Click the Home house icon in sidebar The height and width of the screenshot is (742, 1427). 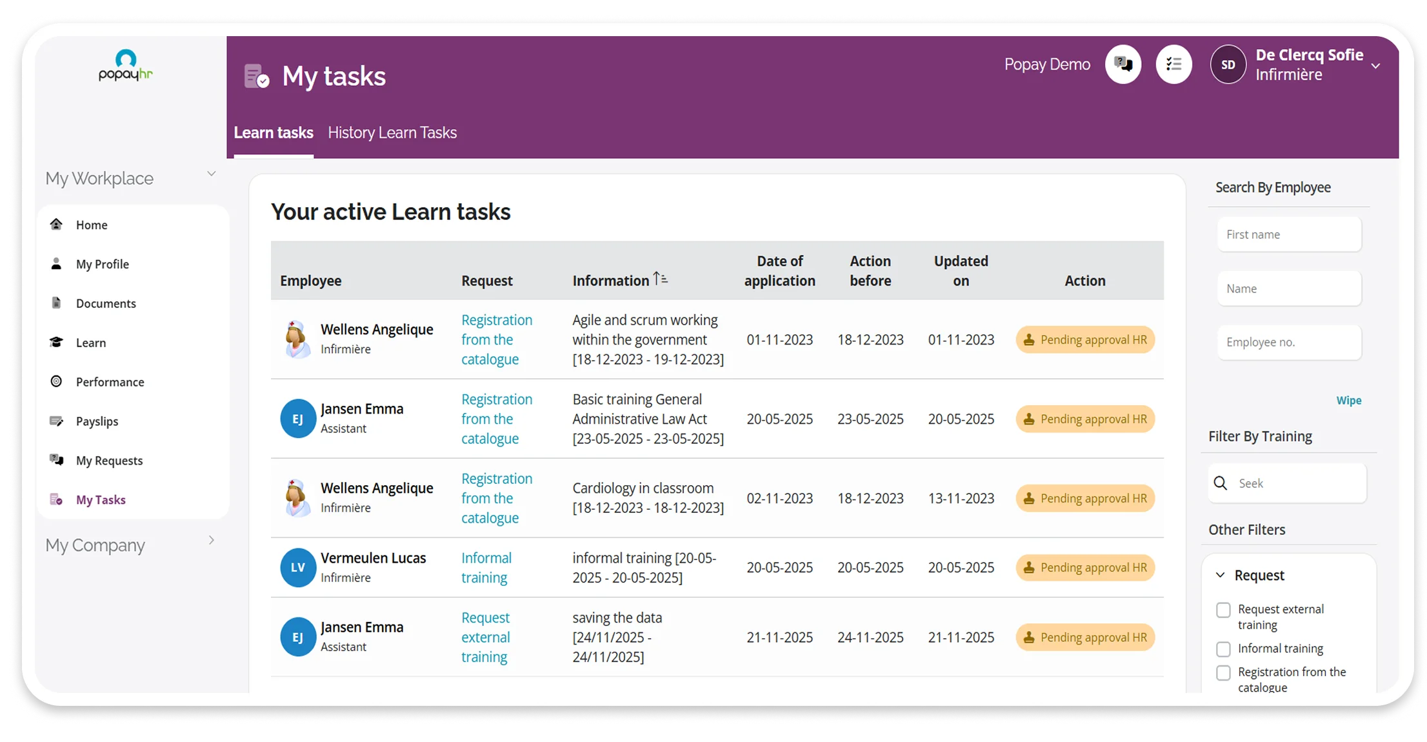pyautogui.click(x=56, y=225)
